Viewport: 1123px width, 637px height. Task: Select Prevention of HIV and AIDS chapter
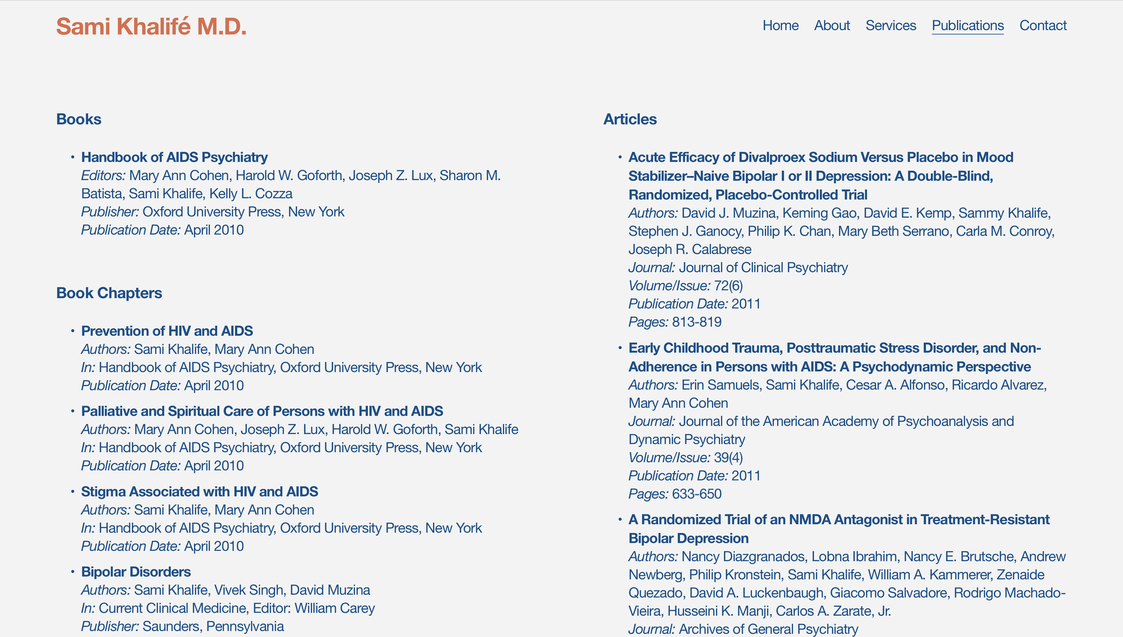167,331
